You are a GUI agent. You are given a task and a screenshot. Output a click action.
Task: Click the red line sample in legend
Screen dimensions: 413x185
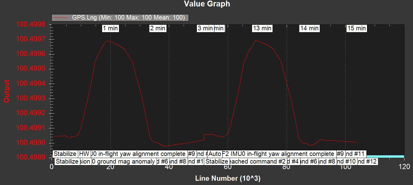(61, 18)
